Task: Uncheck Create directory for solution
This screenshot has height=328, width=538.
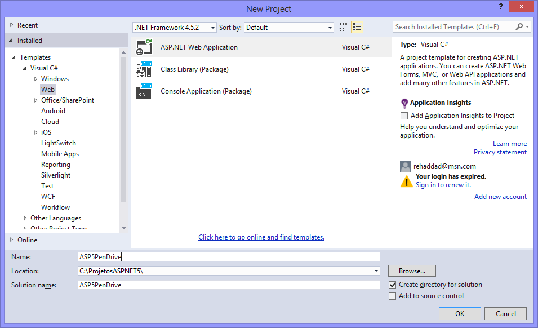Action: 392,285
